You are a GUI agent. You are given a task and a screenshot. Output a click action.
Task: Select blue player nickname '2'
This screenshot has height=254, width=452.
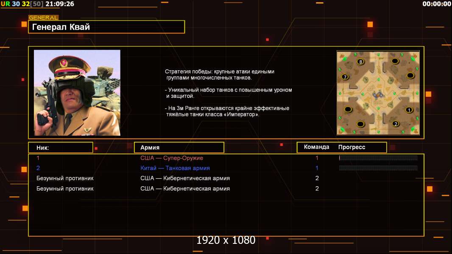tap(38, 168)
